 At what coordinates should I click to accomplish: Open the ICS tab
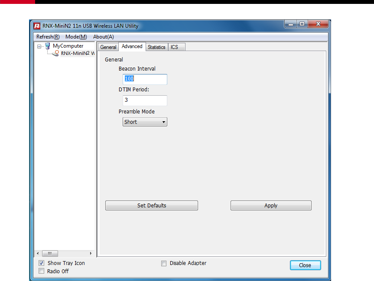pyautogui.click(x=176, y=47)
